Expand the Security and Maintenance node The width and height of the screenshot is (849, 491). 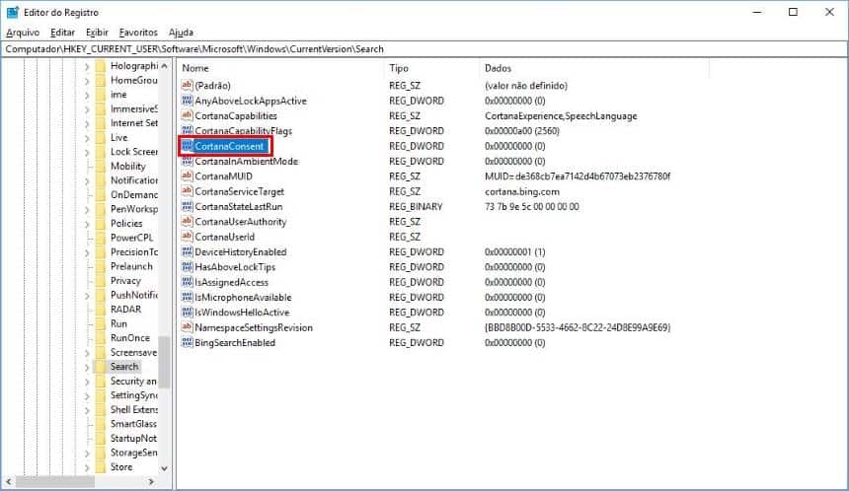coord(87,382)
